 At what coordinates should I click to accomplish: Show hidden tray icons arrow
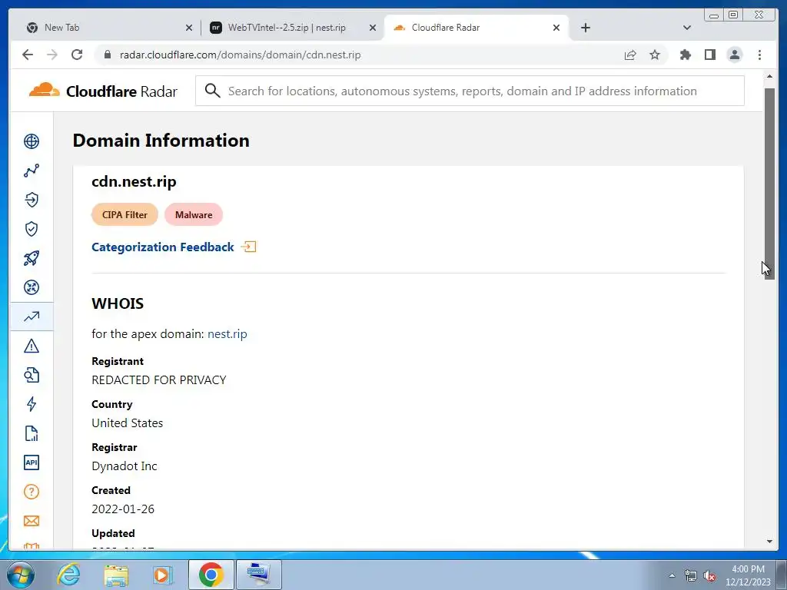(672, 575)
